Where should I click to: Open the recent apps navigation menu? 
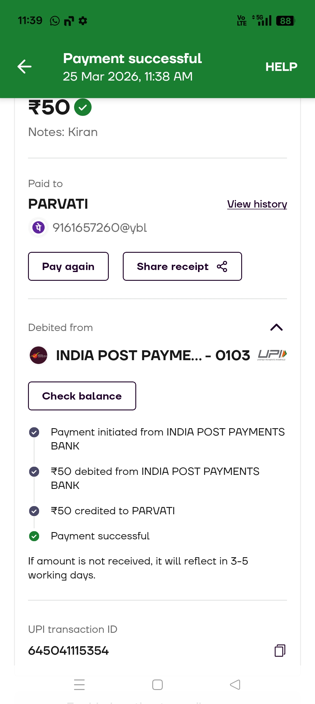click(79, 685)
